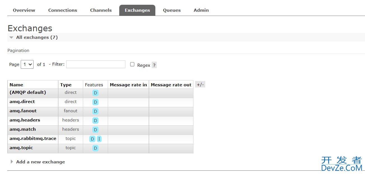365x174 pixels.
Task: Open the amq.rabbitmq.trace exchange
Action: click(x=33, y=138)
